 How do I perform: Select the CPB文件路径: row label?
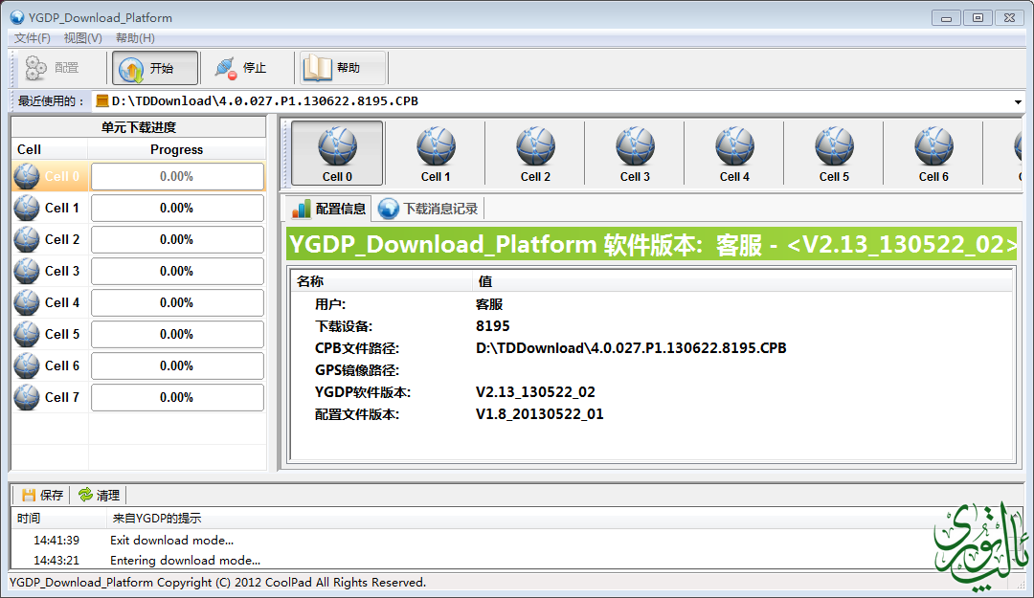pyautogui.click(x=357, y=348)
